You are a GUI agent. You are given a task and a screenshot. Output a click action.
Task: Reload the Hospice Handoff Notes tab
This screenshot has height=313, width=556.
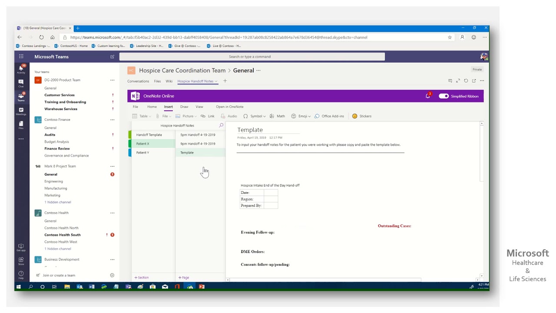(466, 81)
